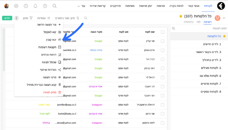Image resolution: width=228 pixels, height=130 pixels.
Task: Check the box for אדם גוטמן
Action: point(163,50)
